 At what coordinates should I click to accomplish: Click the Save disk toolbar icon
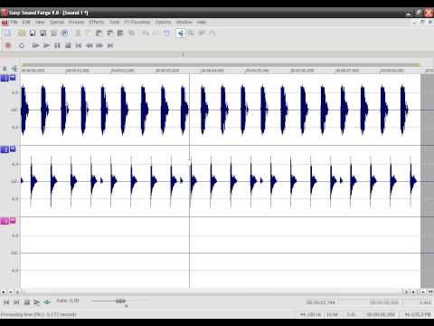click(x=33, y=33)
